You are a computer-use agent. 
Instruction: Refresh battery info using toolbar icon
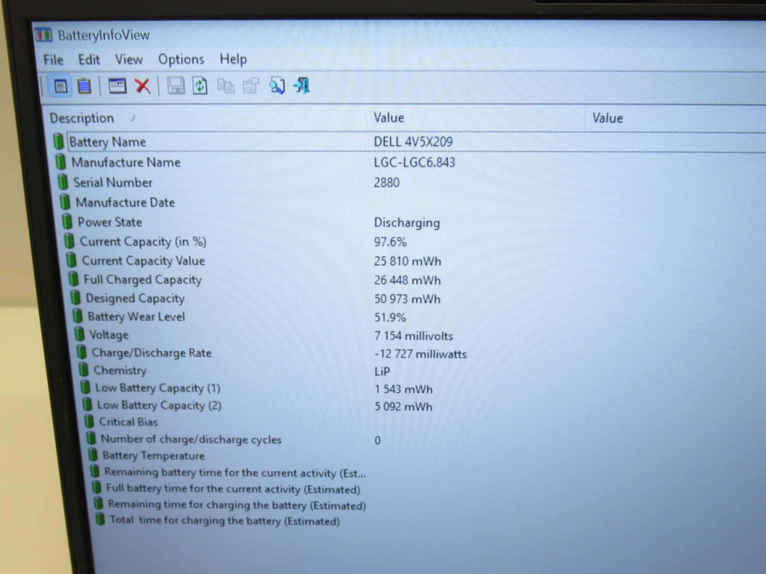coord(200,86)
